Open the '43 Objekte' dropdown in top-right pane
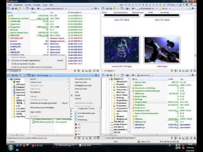Screen dimensions: 203x152 click(114, 71)
